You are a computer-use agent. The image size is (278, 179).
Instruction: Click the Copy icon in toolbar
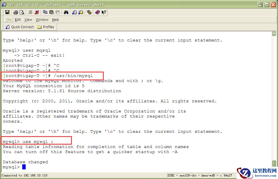pyautogui.click(x=45, y=12)
